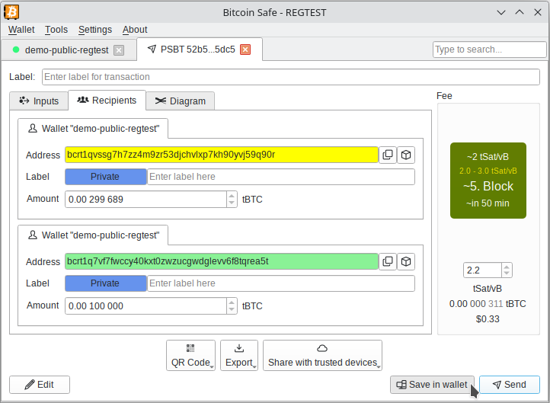Open the QR Code dropdown button
This screenshot has width=550, height=403.
coord(190,355)
